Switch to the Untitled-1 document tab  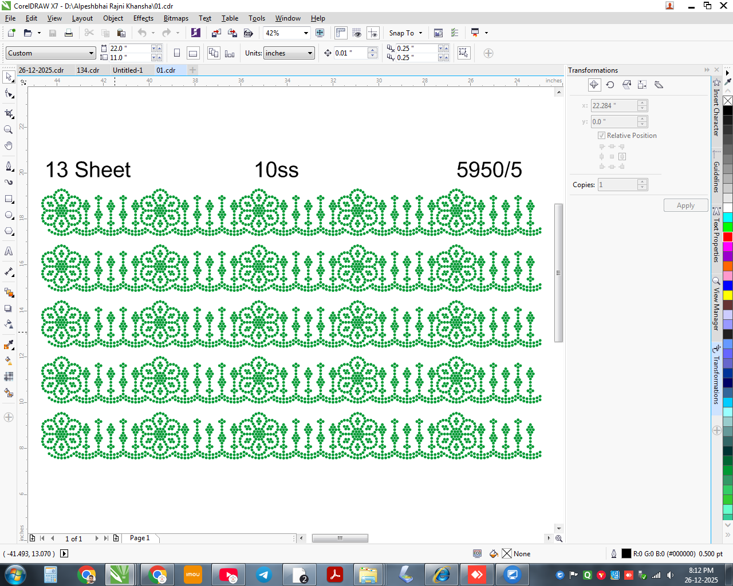tap(128, 70)
